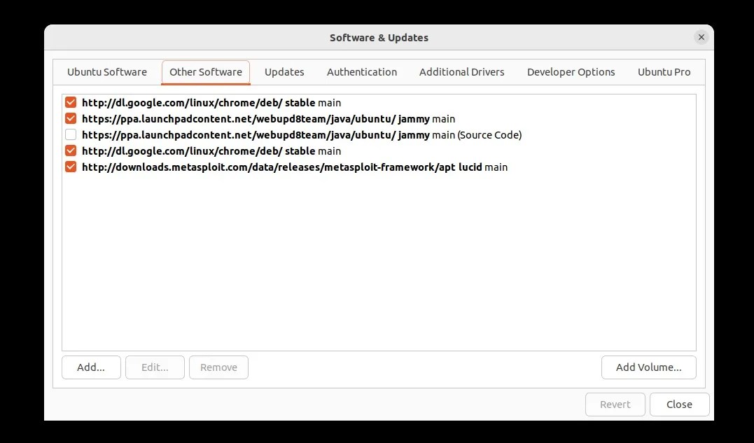Switch to the Developer Options tab

[571, 71]
